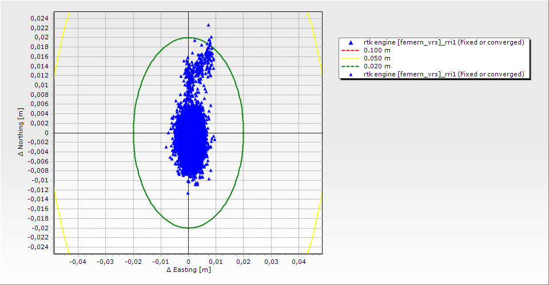Click the green dashed line legend sample
This screenshot has height=285, width=549.
(x=351, y=66)
